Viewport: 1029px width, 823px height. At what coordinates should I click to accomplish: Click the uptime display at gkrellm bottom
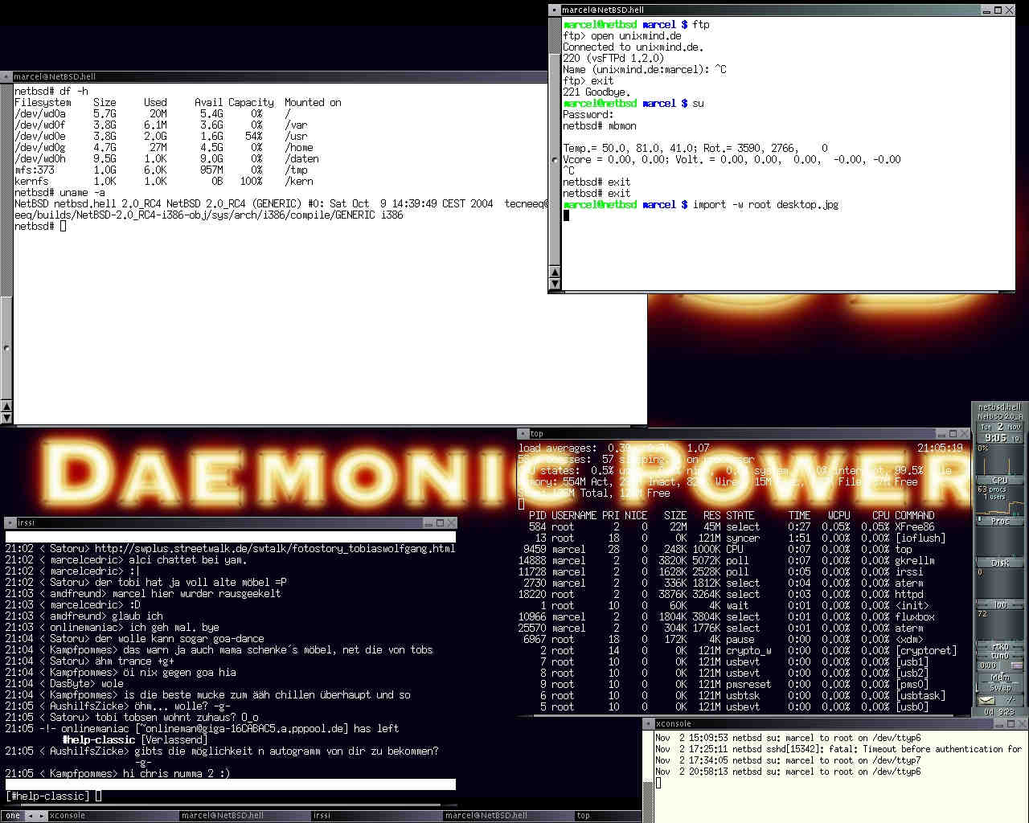click(x=1000, y=712)
